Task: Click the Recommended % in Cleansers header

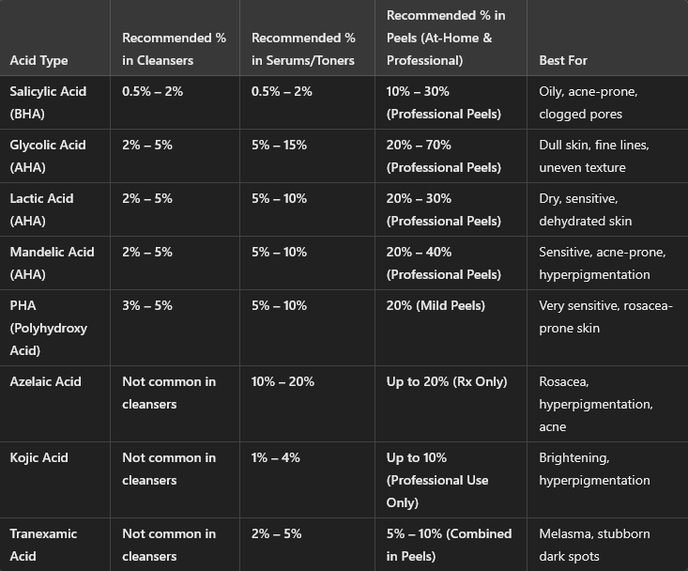Action: click(174, 49)
